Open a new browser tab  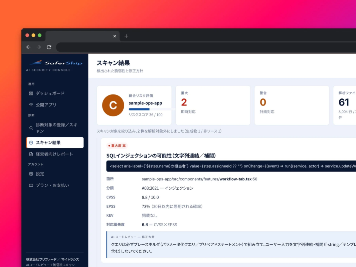coord(126,36)
